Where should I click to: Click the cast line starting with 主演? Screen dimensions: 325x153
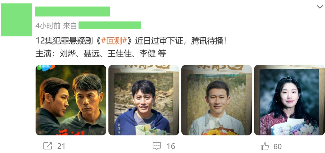[x=101, y=54]
